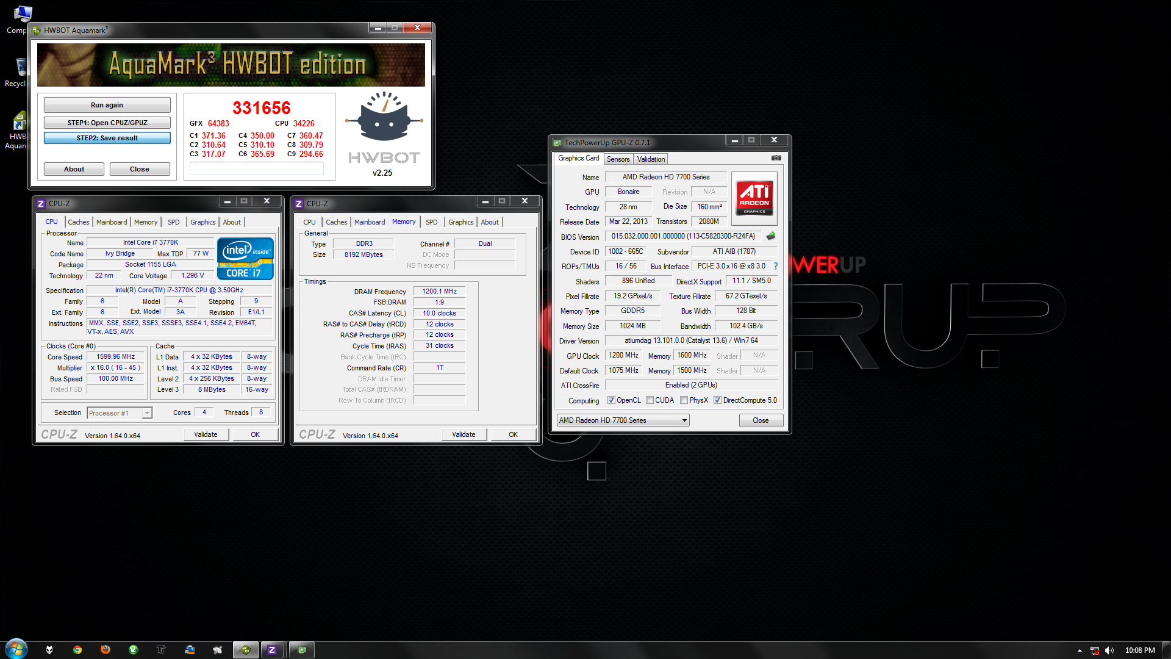
Task: Click the CPU Specification field in CPU-Z
Action: tap(179, 290)
